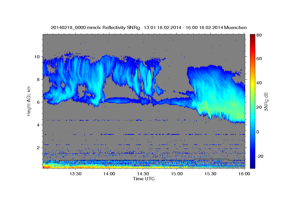Click the colorbar '20' tick label
303x202 pixels.
point(259,107)
